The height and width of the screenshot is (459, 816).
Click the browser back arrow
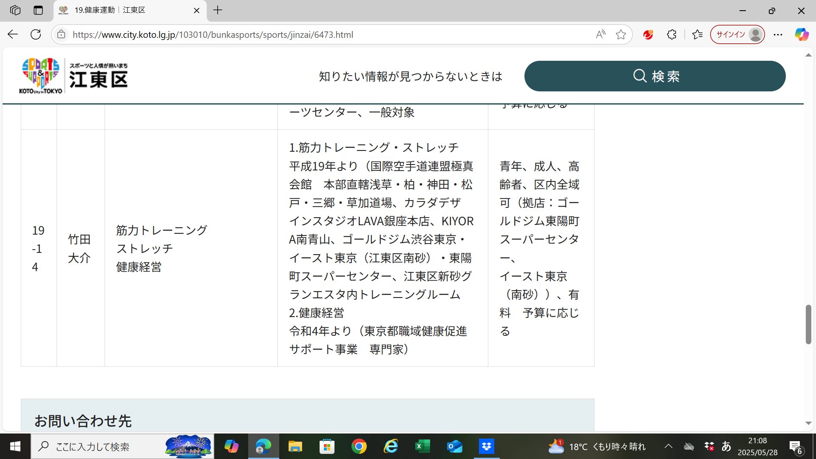(13, 34)
